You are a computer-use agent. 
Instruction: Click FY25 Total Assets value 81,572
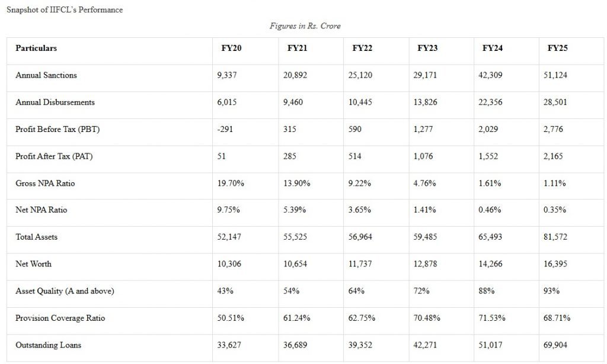[555, 237]
